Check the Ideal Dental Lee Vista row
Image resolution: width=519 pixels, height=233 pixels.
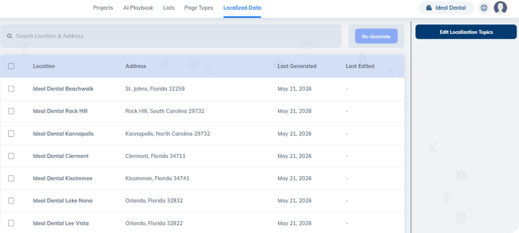coord(11,223)
